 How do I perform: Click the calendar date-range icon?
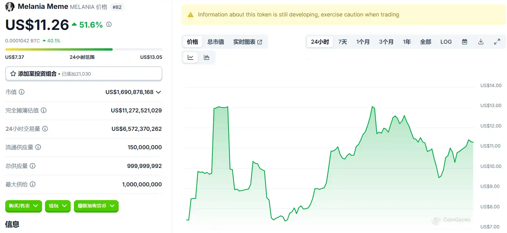point(465,42)
